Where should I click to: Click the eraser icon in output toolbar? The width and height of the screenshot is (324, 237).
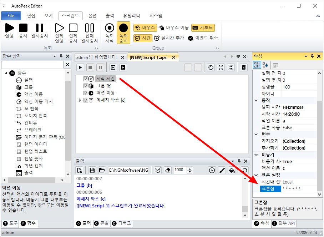tap(168, 170)
